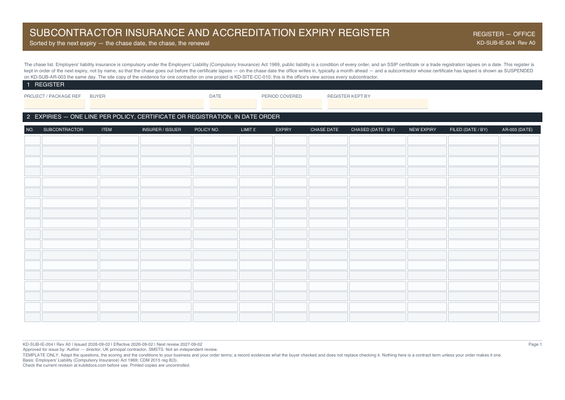
Task: Click the 'Basis: Employers' Liability' footer line
Action: [x=100, y=360]
